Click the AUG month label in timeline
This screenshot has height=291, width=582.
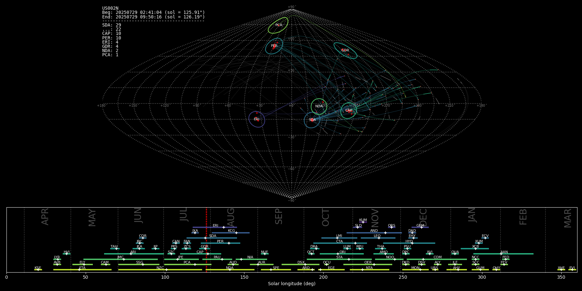point(231,217)
